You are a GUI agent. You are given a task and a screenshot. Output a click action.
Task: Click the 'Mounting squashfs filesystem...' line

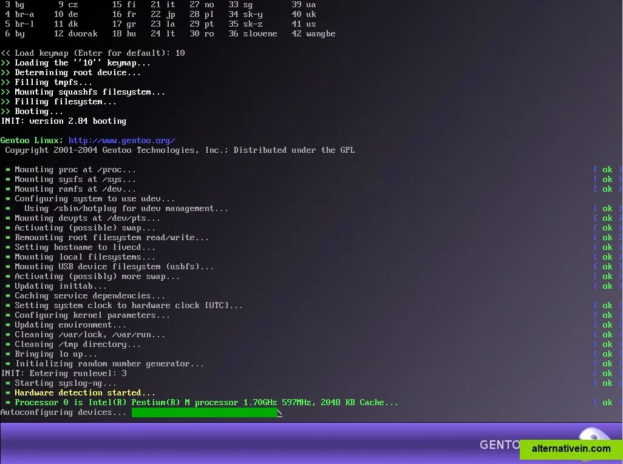83,92
